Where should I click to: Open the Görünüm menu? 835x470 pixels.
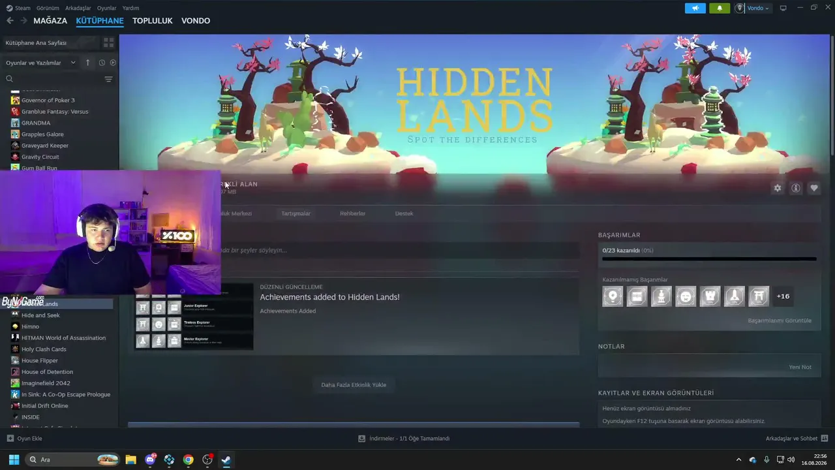48,8
